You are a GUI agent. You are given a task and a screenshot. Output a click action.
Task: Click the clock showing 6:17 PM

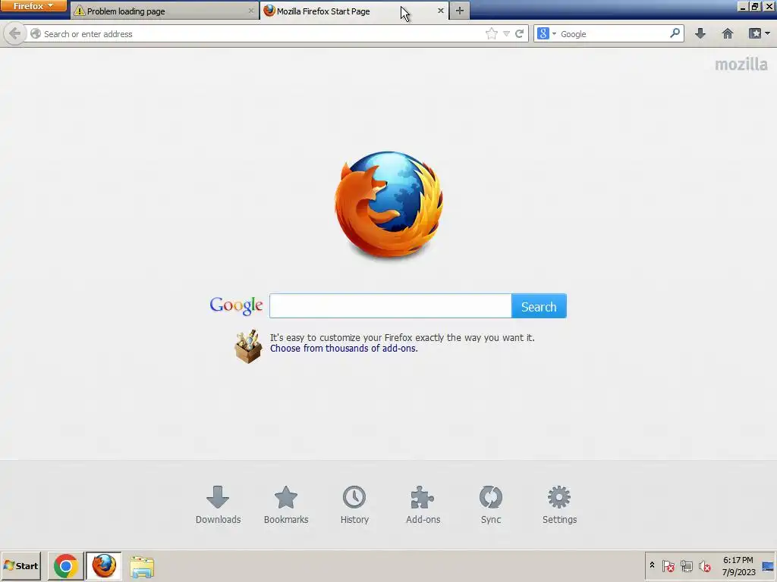(x=738, y=565)
